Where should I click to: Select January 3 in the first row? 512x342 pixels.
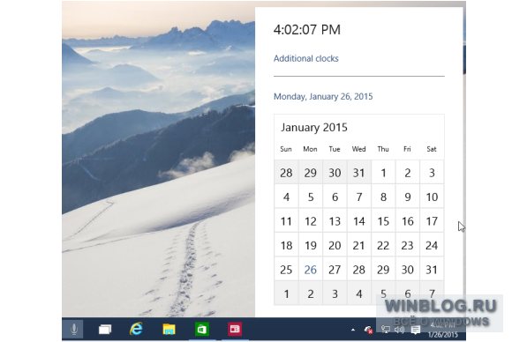[x=432, y=173]
